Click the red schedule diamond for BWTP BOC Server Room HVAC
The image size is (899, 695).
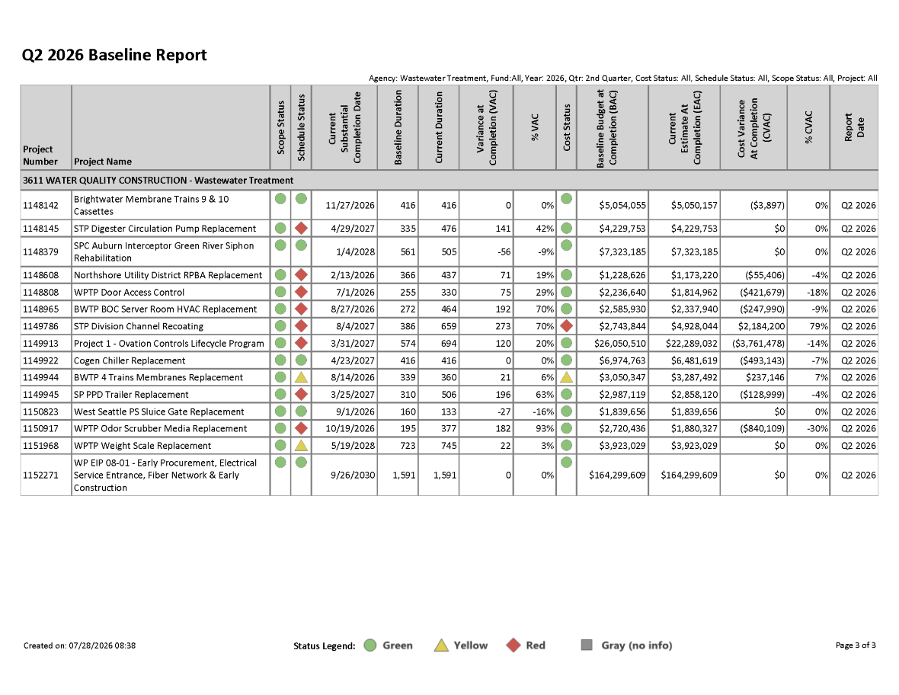[301, 309]
